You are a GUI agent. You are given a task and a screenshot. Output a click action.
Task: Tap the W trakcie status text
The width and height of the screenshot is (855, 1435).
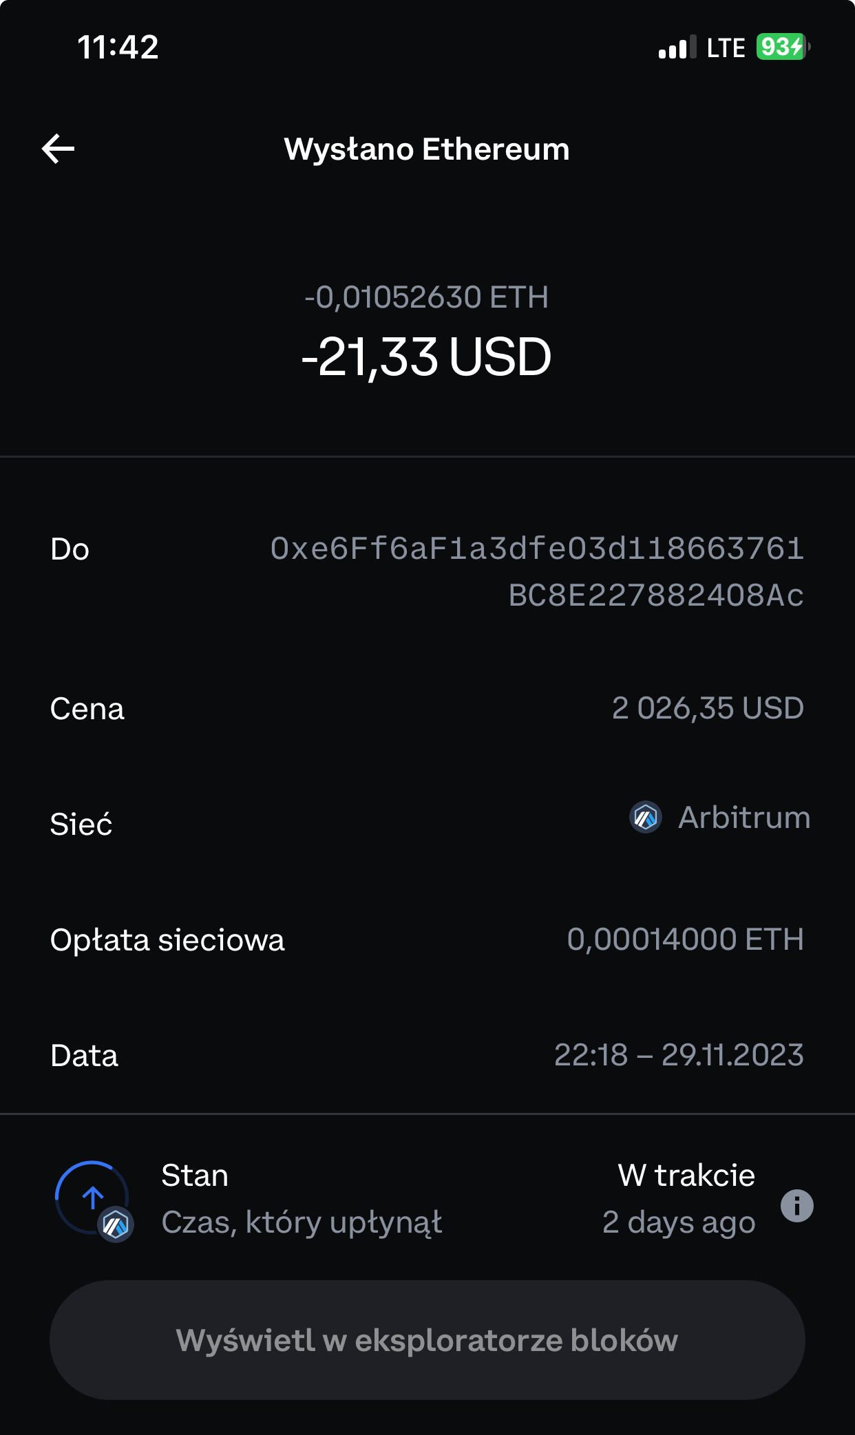(x=686, y=1176)
